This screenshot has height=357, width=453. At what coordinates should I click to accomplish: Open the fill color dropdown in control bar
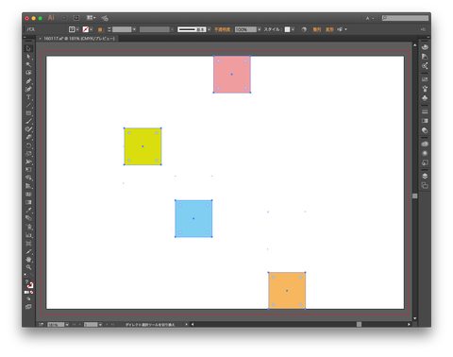77,29
